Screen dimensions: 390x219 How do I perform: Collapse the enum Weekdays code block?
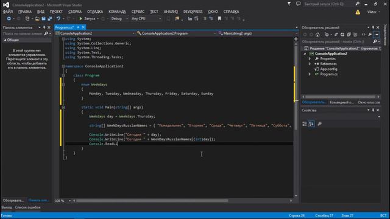pos(63,85)
